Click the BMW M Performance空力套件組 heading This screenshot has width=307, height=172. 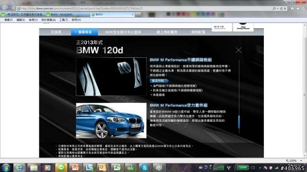tap(178, 105)
